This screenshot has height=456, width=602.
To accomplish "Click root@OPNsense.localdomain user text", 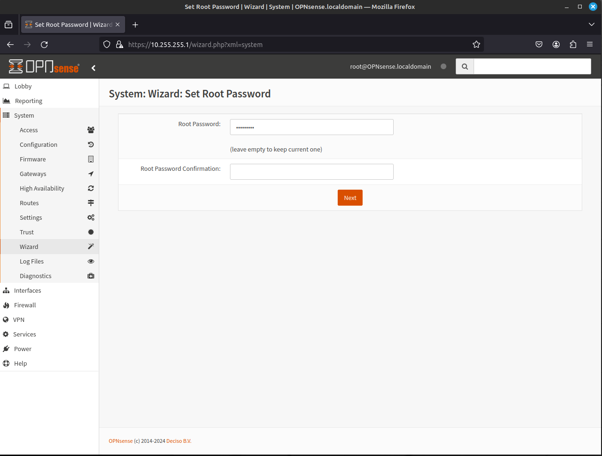I will point(390,66).
